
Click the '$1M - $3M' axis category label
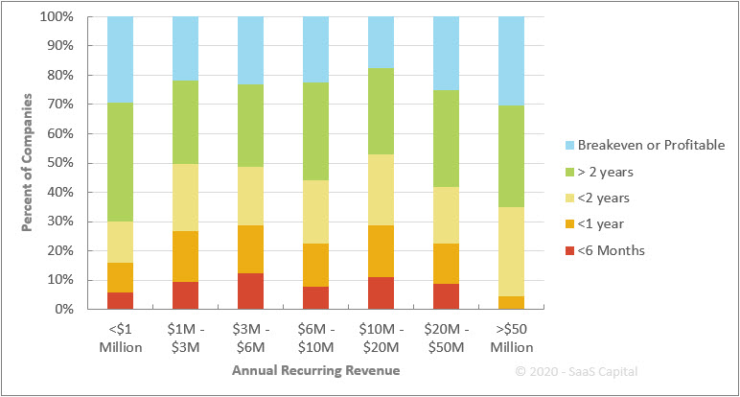(x=185, y=338)
